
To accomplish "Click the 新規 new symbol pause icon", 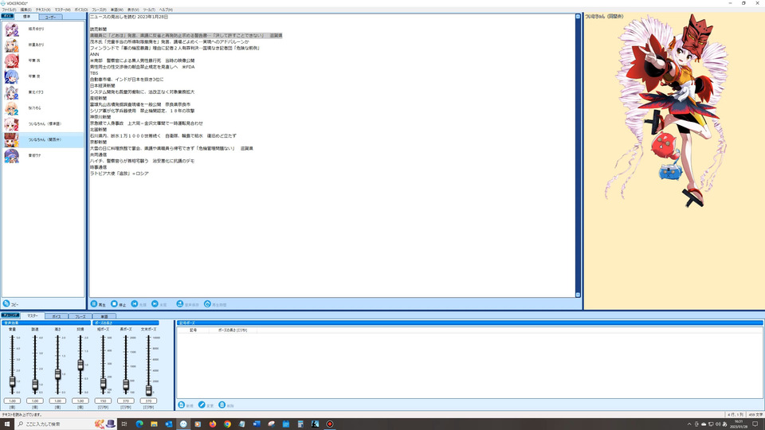I will point(182,405).
